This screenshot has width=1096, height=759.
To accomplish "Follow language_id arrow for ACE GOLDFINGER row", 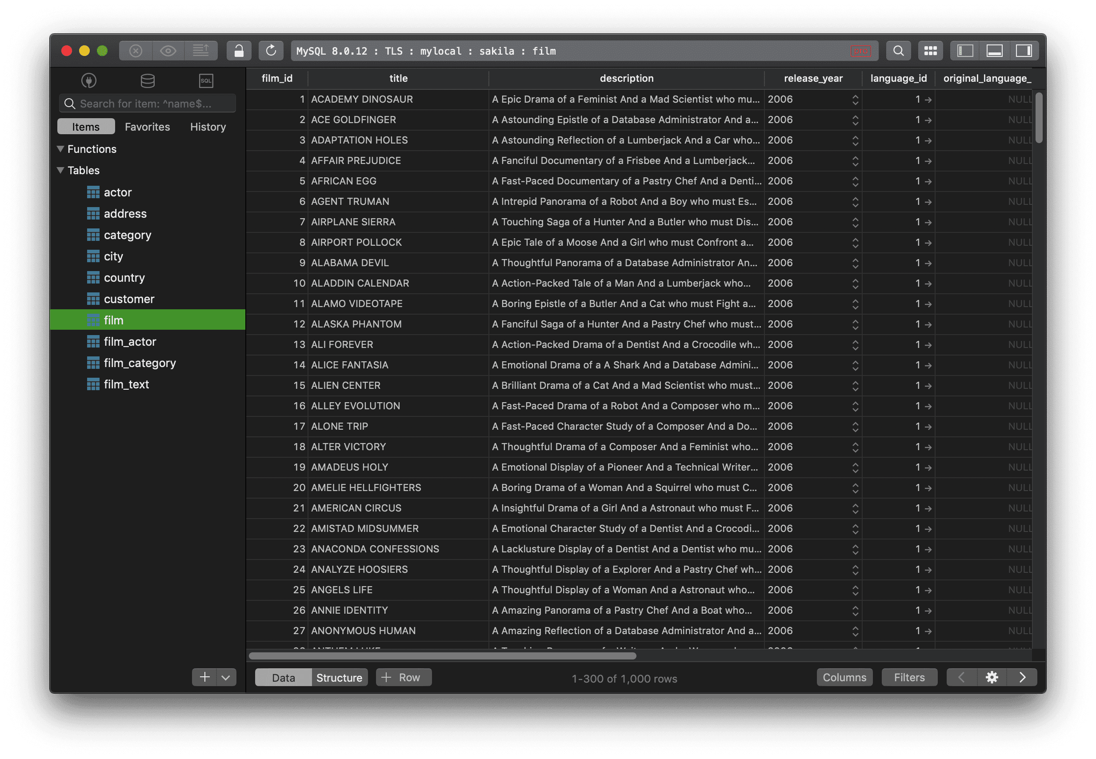I will 928,120.
